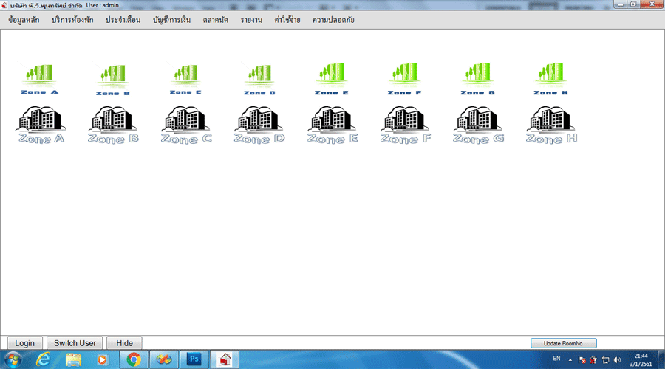The height and width of the screenshot is (369, 665).
Task: Click the Hide button
Action: pos(124,343)
